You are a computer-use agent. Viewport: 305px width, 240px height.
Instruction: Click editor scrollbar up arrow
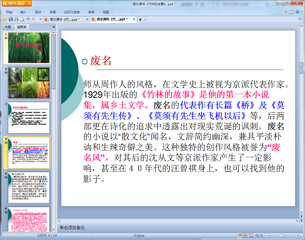tap(301, 26)
